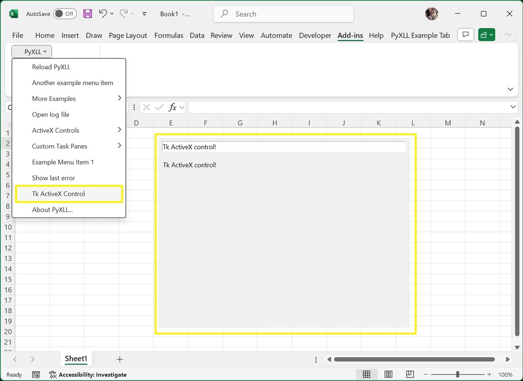
Task: Add a new sheet with plus icon
Action: tap(120, 359)
